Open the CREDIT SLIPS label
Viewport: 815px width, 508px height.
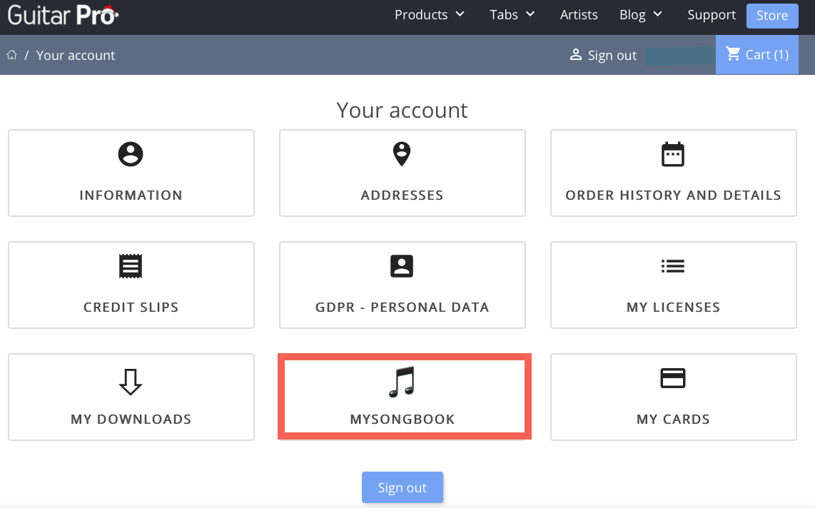[131, 308]
